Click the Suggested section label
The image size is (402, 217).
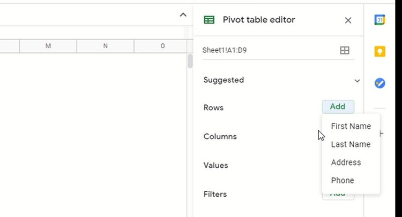(224, 80)
